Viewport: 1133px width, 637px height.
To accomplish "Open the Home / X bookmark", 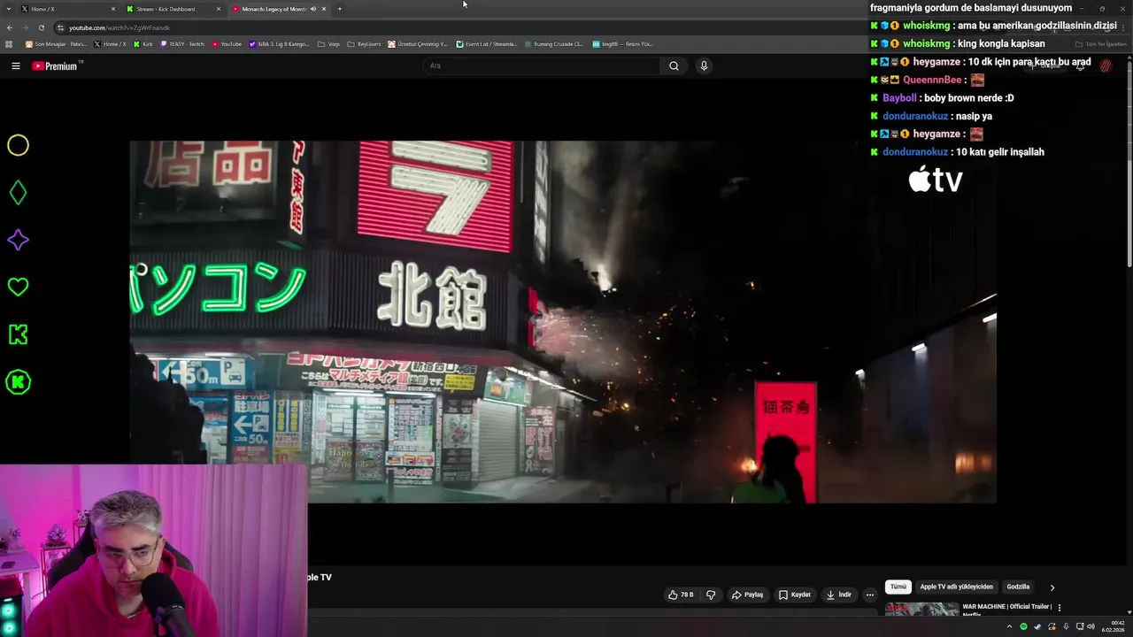I will coord(110,43).
